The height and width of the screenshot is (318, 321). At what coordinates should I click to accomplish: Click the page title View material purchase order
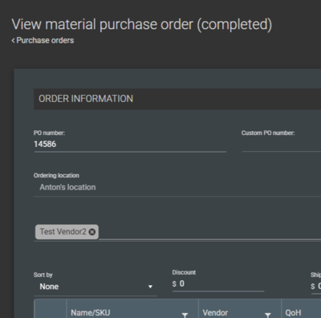[x=142, y=24]
